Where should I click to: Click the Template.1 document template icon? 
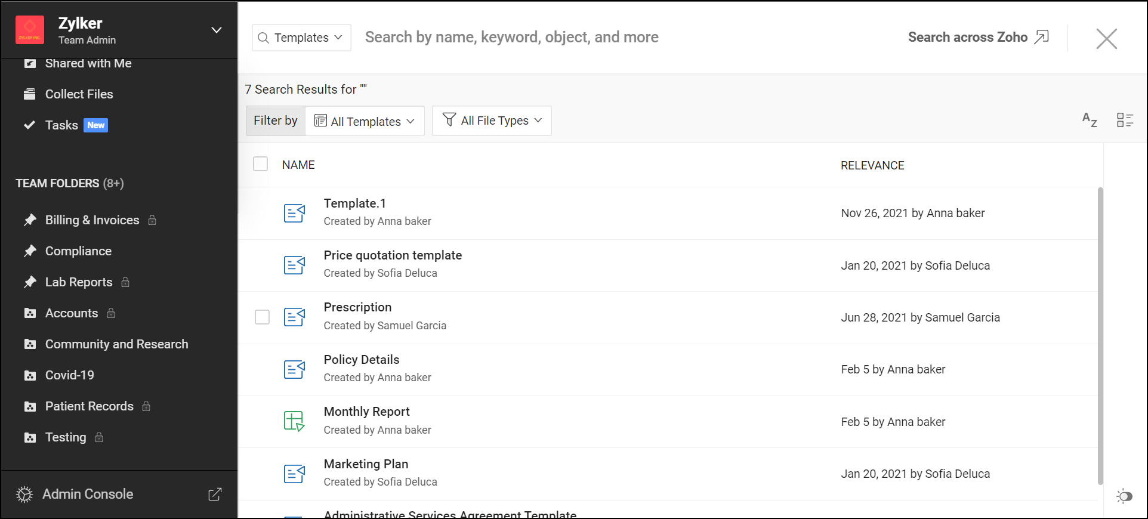294,212
